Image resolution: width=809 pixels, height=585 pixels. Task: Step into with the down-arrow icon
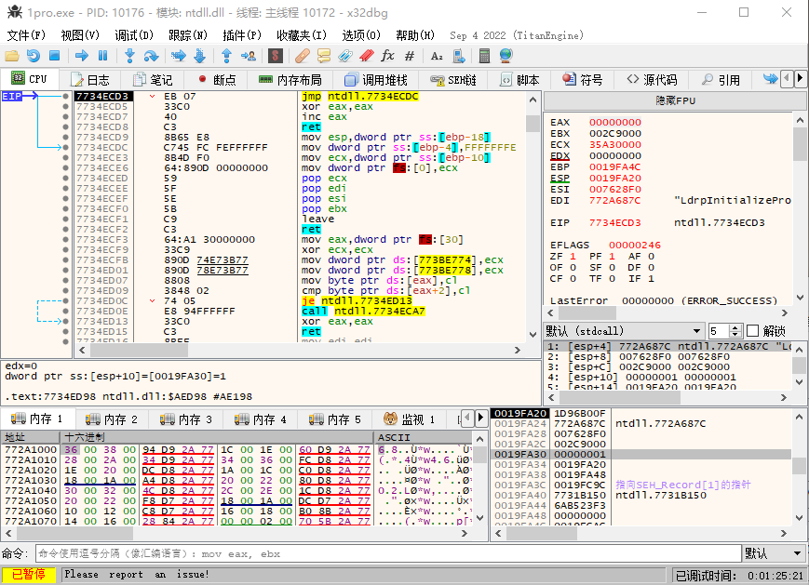tap(129, 56)
